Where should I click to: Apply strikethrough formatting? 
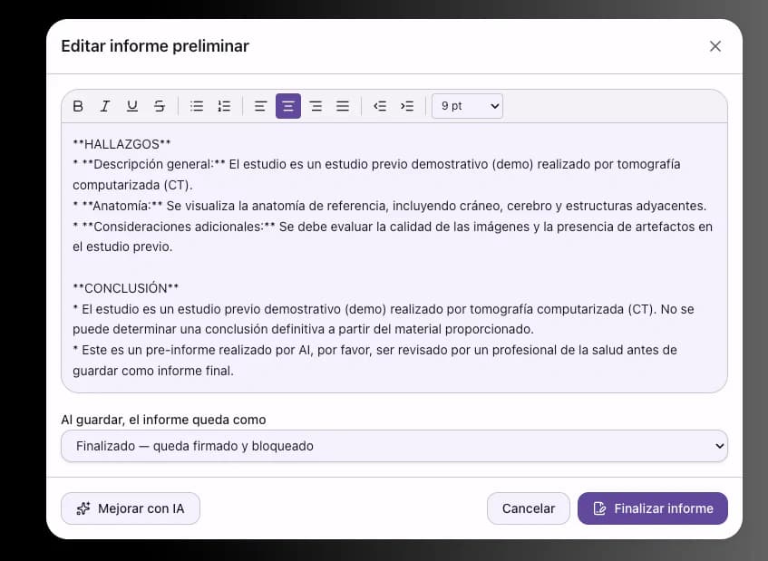[160, 106]
